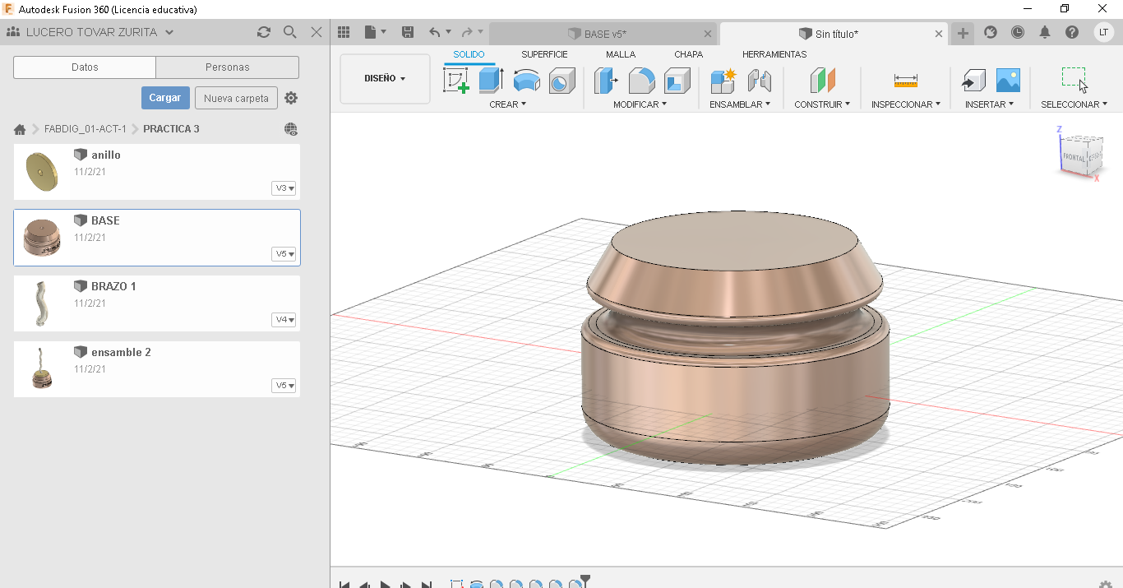The width and height of the screenshot is (1123, 588).
Task: Open timeline settings gear
Action: (x=1105, y=584)
